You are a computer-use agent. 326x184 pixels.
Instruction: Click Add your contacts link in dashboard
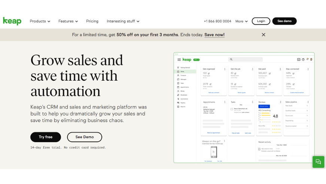214,93
